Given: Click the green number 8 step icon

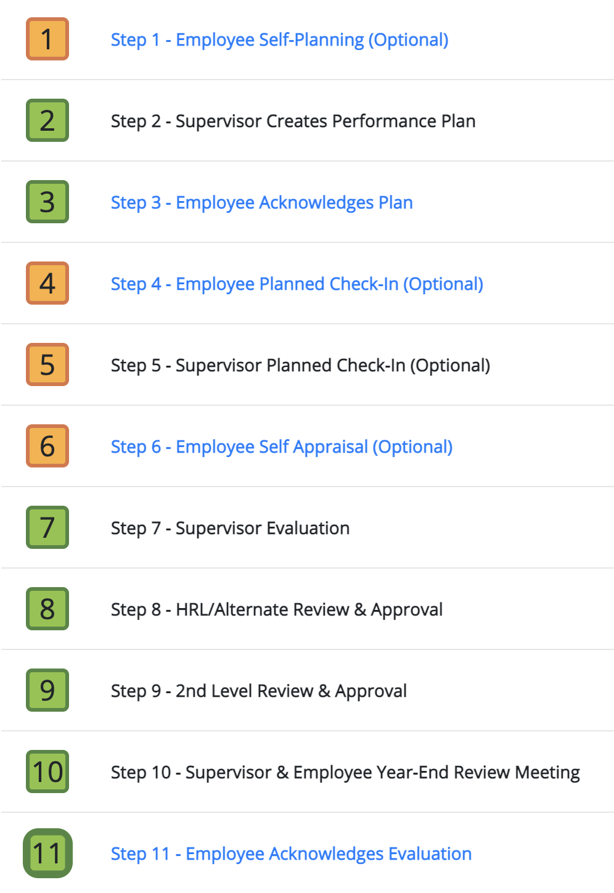Looking at the screenshot, I should [47, 609].
